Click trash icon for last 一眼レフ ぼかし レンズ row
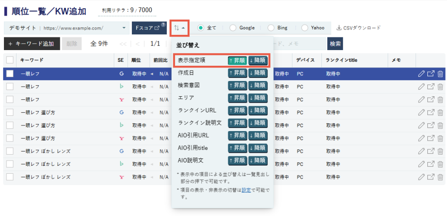The height and width of the screenshot is (216, 447). (x=440, y=177)
